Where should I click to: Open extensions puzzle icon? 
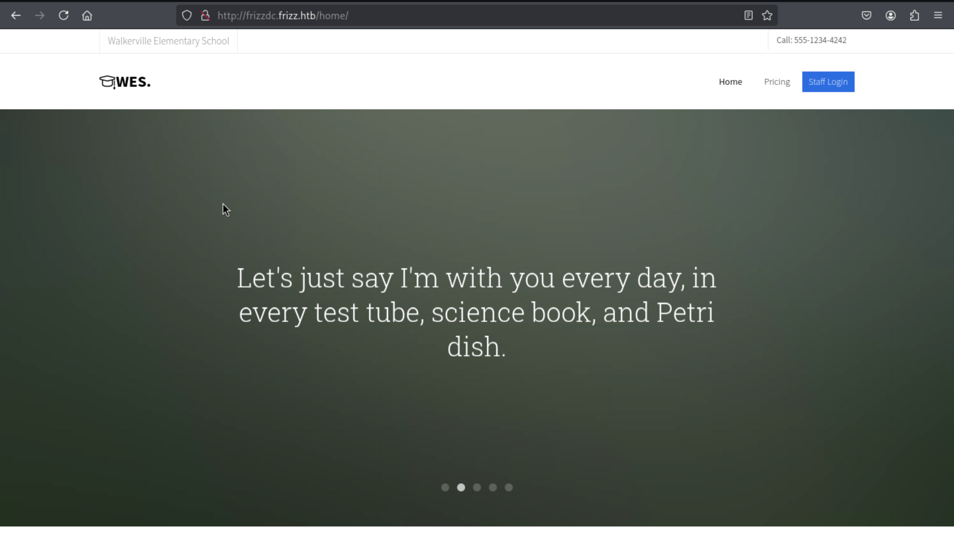(914, 16)
